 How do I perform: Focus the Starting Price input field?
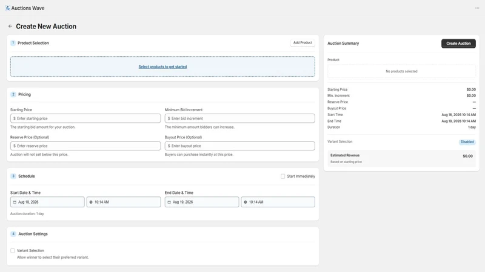tap(85, 118)
